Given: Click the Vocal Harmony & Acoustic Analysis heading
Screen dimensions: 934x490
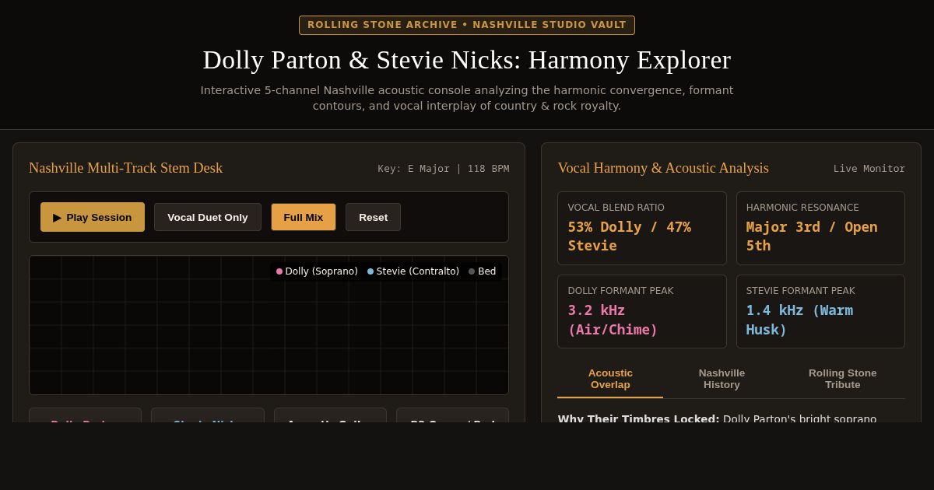Looking at the screenshot, I should [663, 168].
